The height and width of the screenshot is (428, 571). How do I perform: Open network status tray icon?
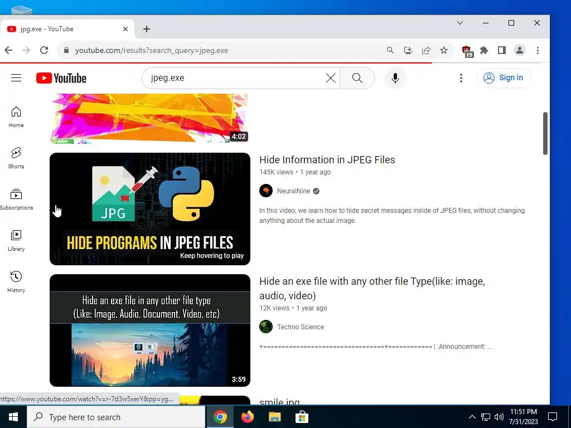[x=486, y=417]
